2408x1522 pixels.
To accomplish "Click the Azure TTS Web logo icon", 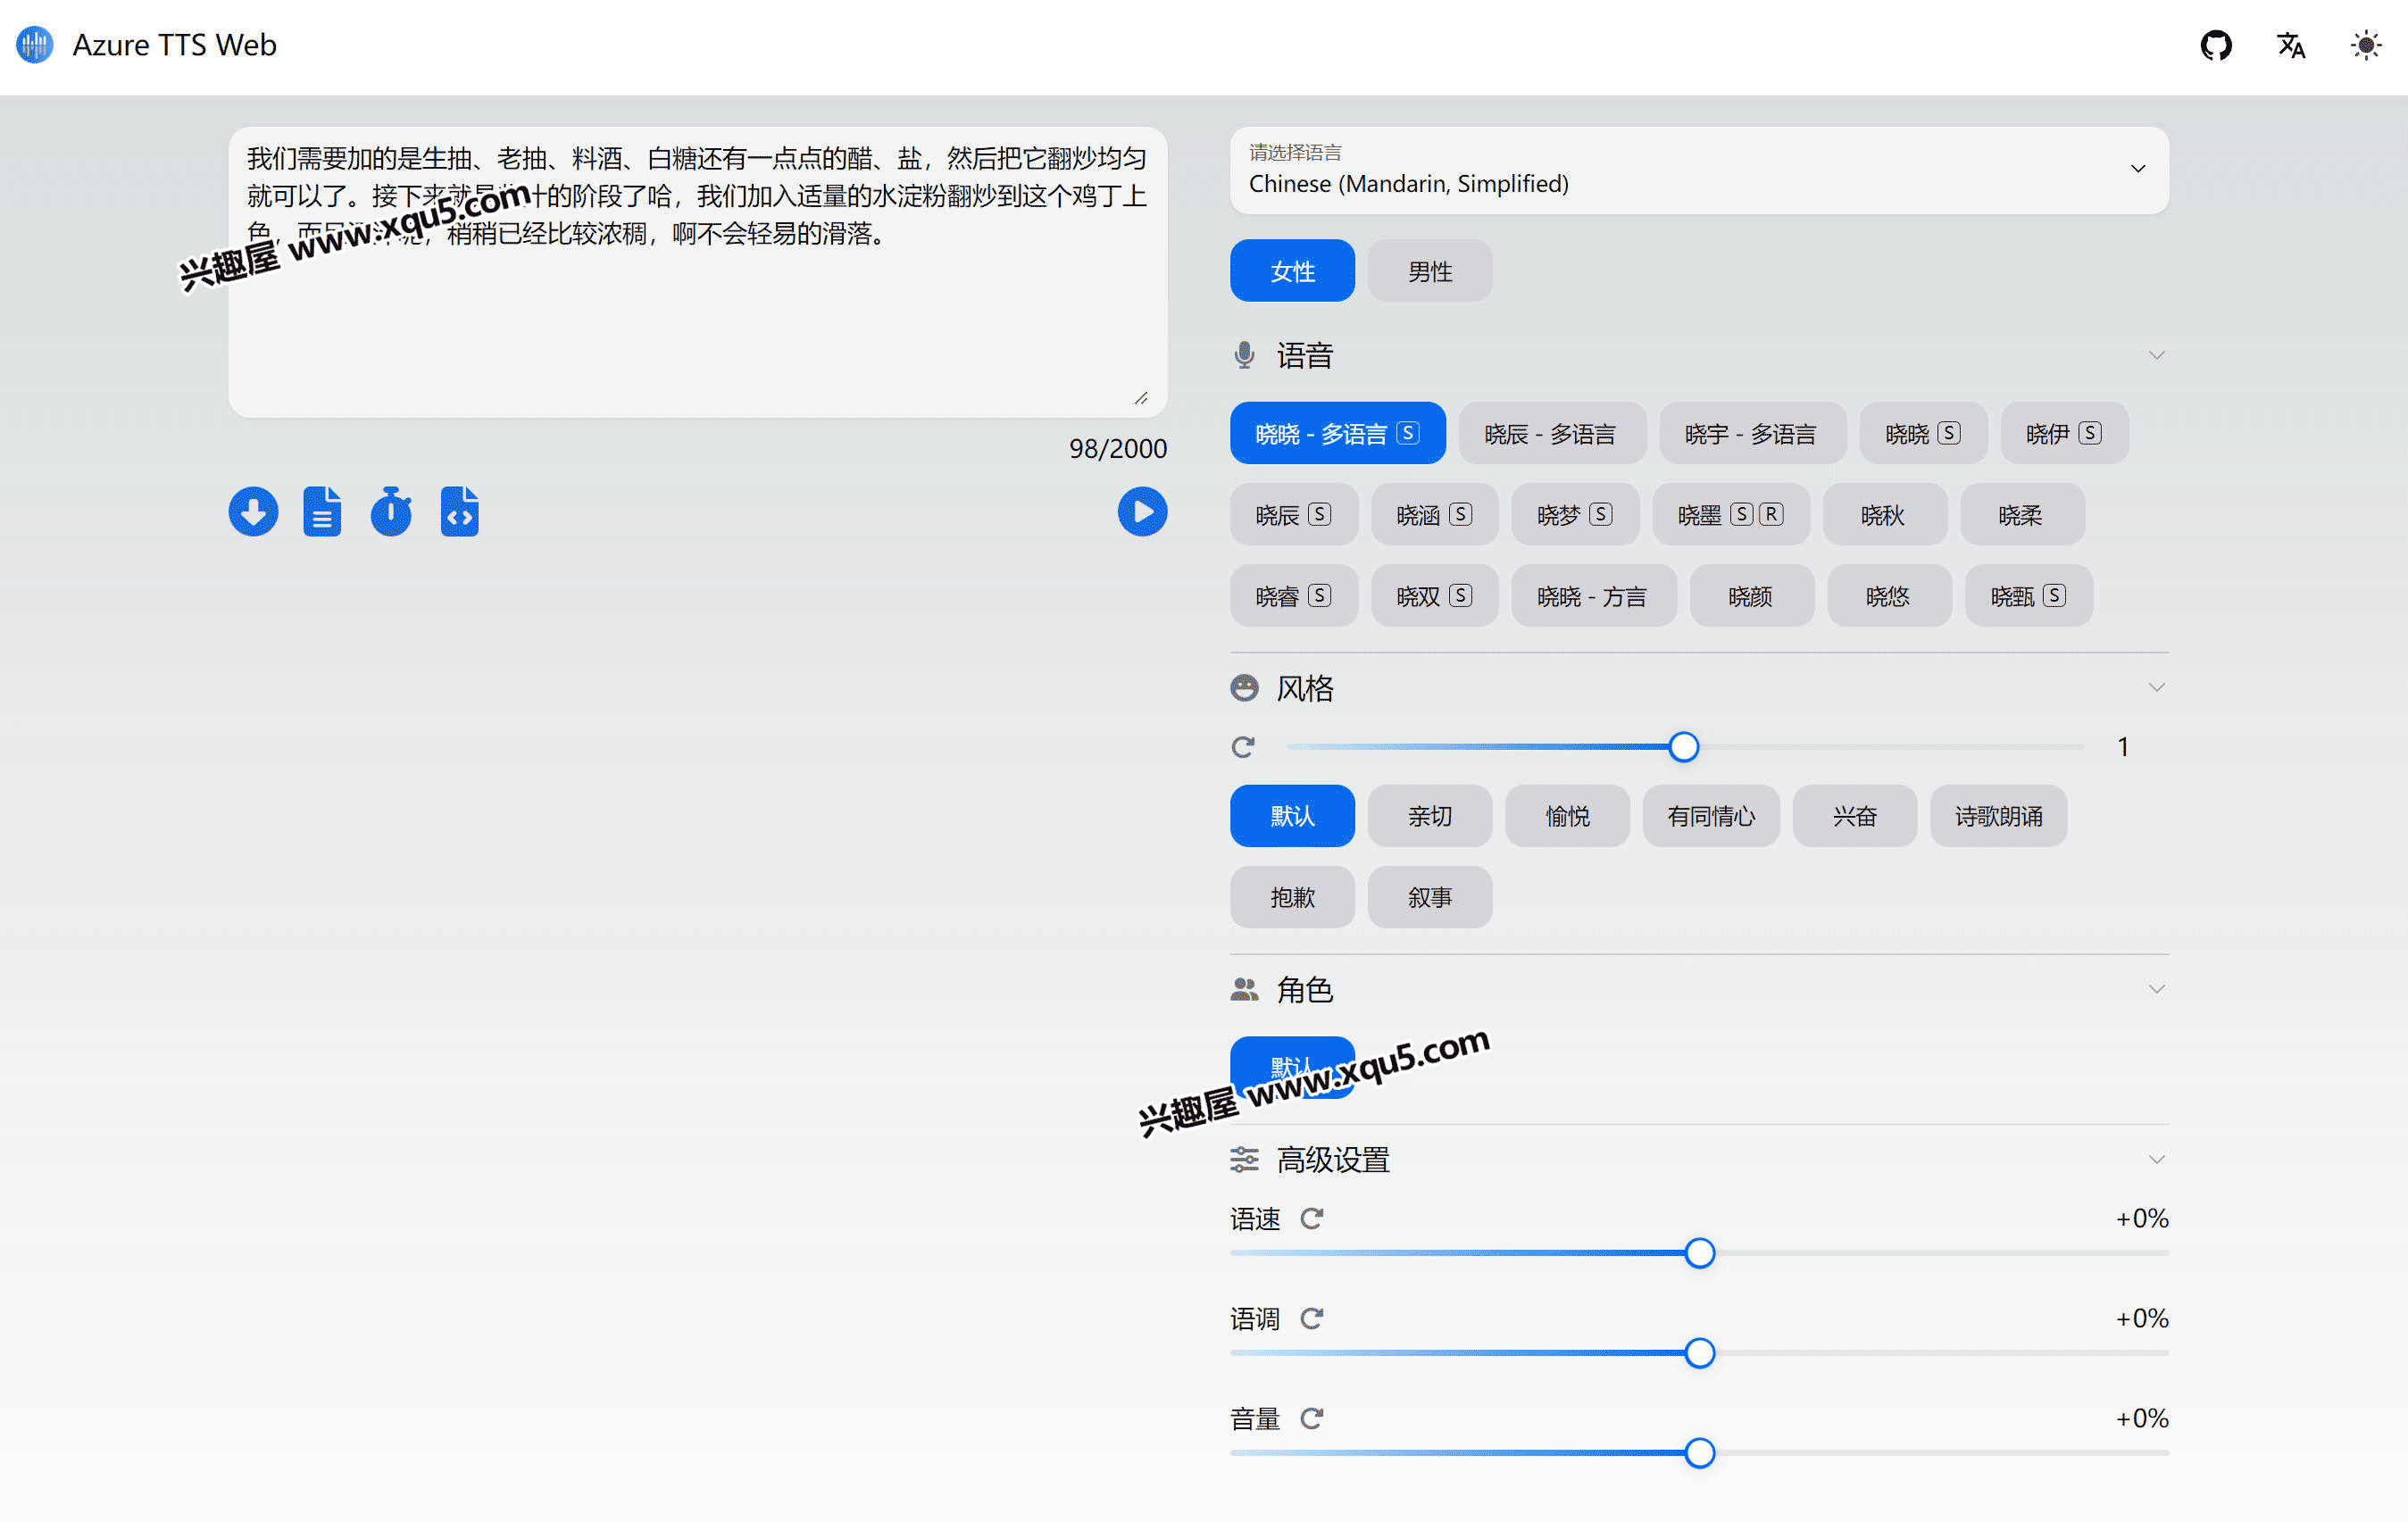I will click(35, 45).
